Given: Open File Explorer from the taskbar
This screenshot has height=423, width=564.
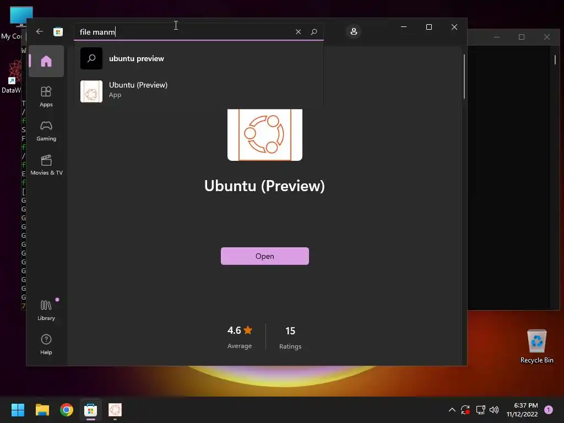Looking at the screenshot, I should click(42, 410).
